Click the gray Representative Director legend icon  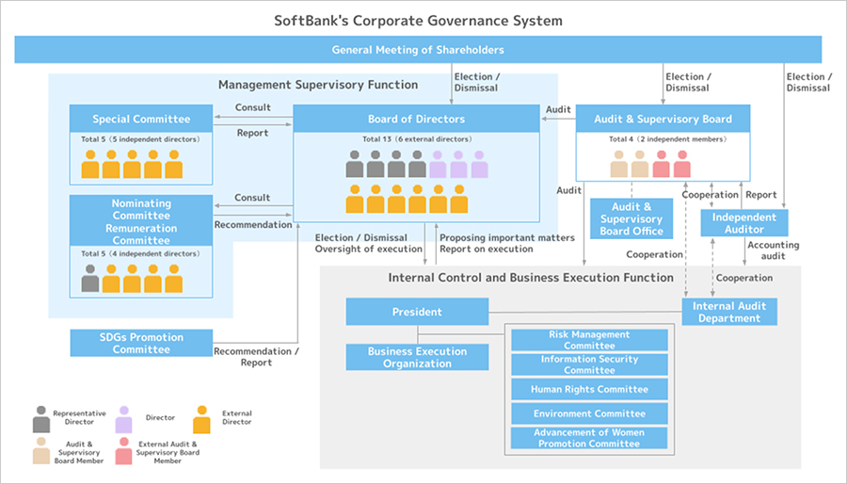[x=41, y=419]
